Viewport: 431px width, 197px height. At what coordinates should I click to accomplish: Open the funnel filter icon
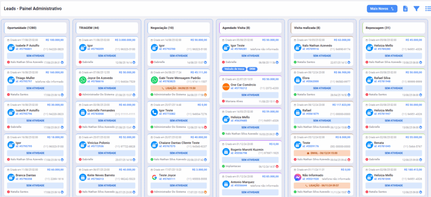pos(416,9)
